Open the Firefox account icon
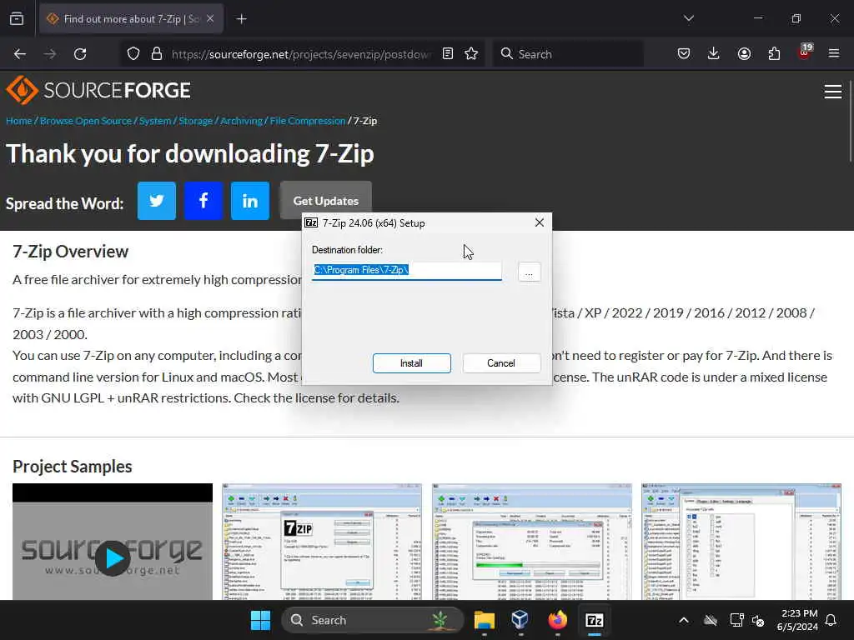This screenshot has height=640, width=854. (744, 54)
